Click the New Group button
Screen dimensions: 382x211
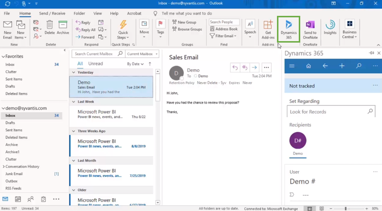pos(184,22)
